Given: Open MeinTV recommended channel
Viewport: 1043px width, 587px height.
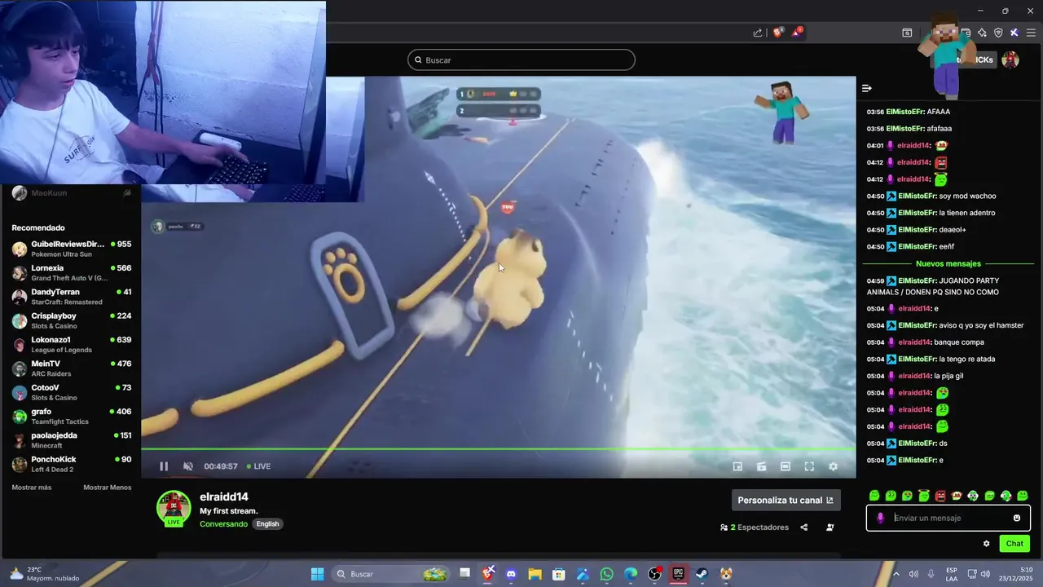Looking at the screenshot, I should click(x=72, y=369).
